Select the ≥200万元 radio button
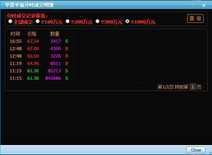 coord(68,22)
